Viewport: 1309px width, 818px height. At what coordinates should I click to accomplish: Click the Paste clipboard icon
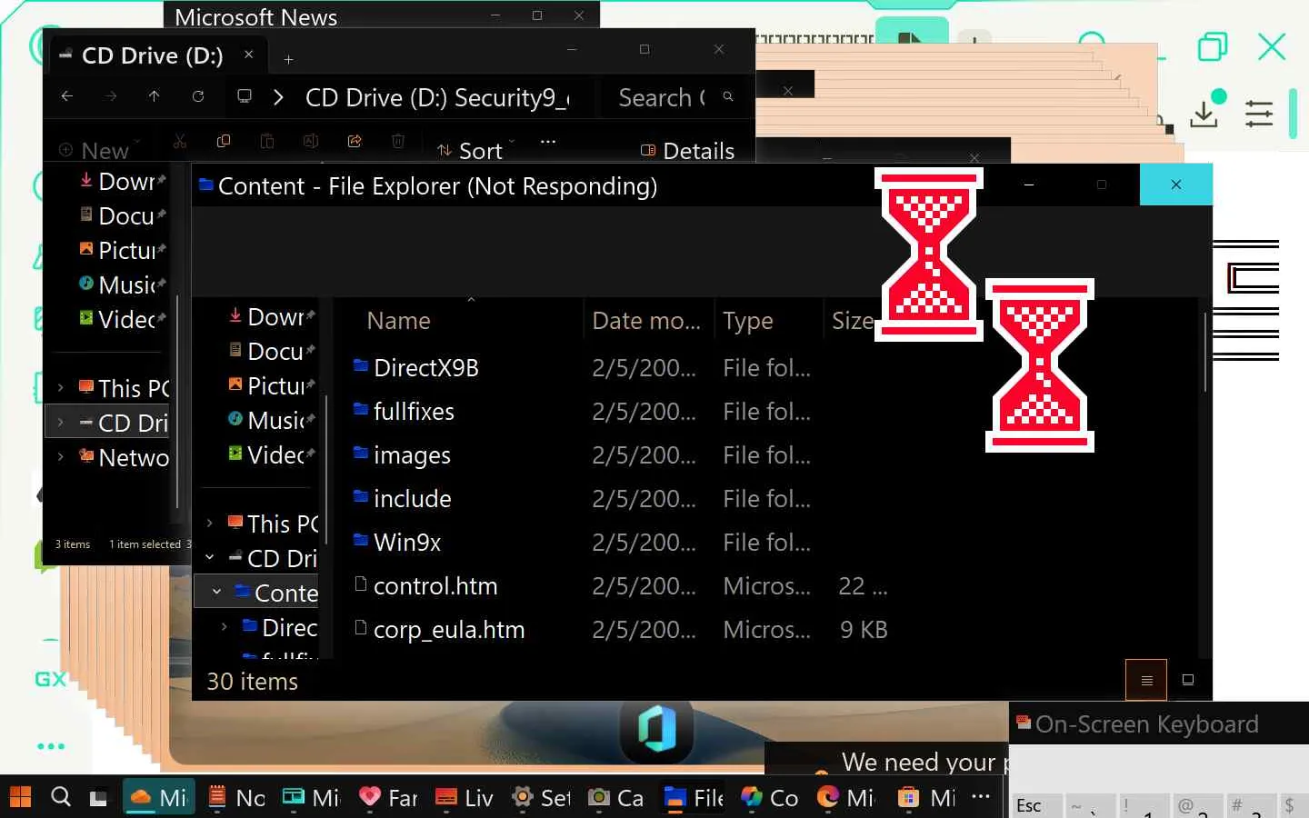click(267, 142)
